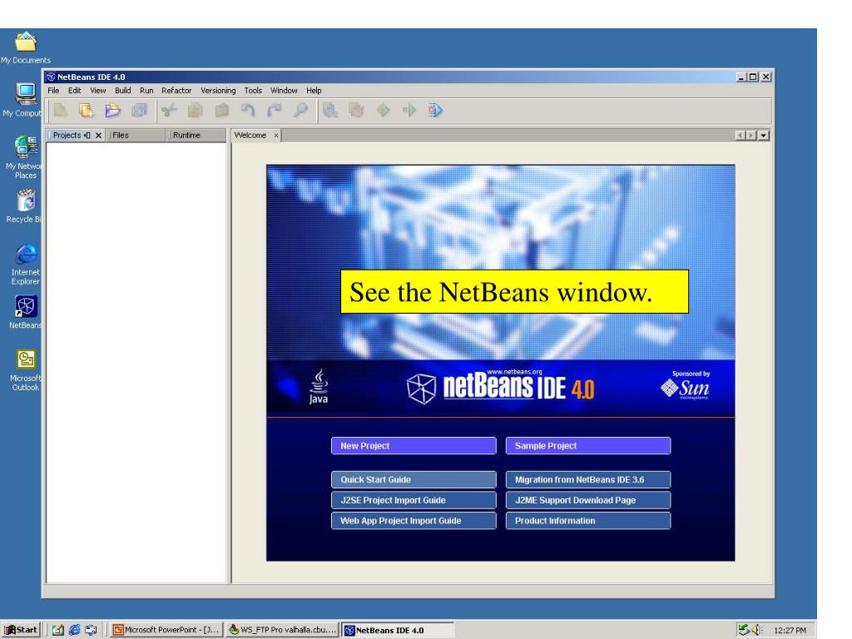The image size is (852, 639).
Task: Select the NetBeans shortcut on the desktop
Action: pyautogui.click(x=26, y=312)
